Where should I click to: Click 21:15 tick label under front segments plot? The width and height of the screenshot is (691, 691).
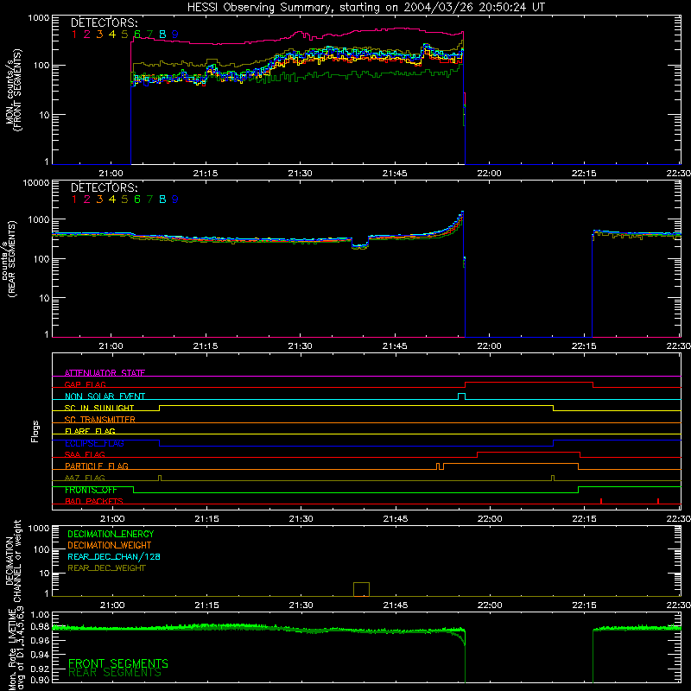click(206, 174)
